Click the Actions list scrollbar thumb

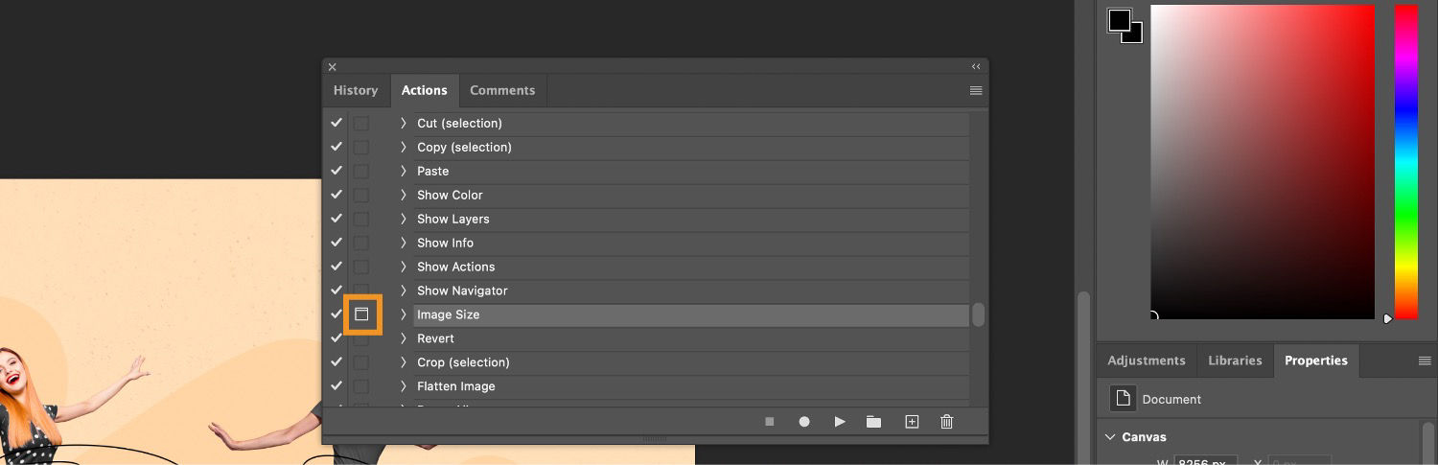(x=978, y=314)
